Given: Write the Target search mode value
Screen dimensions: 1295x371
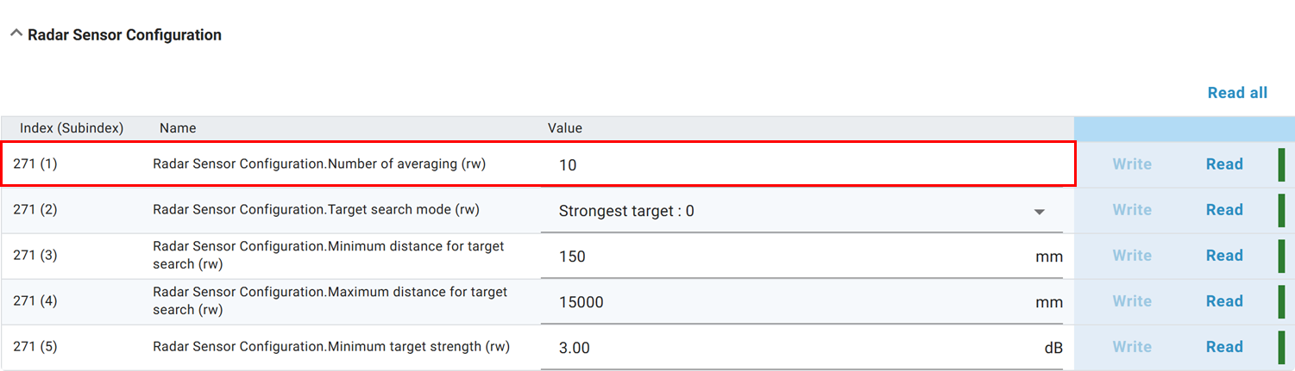Looking at the screenshot, I should coord(1131,210).
